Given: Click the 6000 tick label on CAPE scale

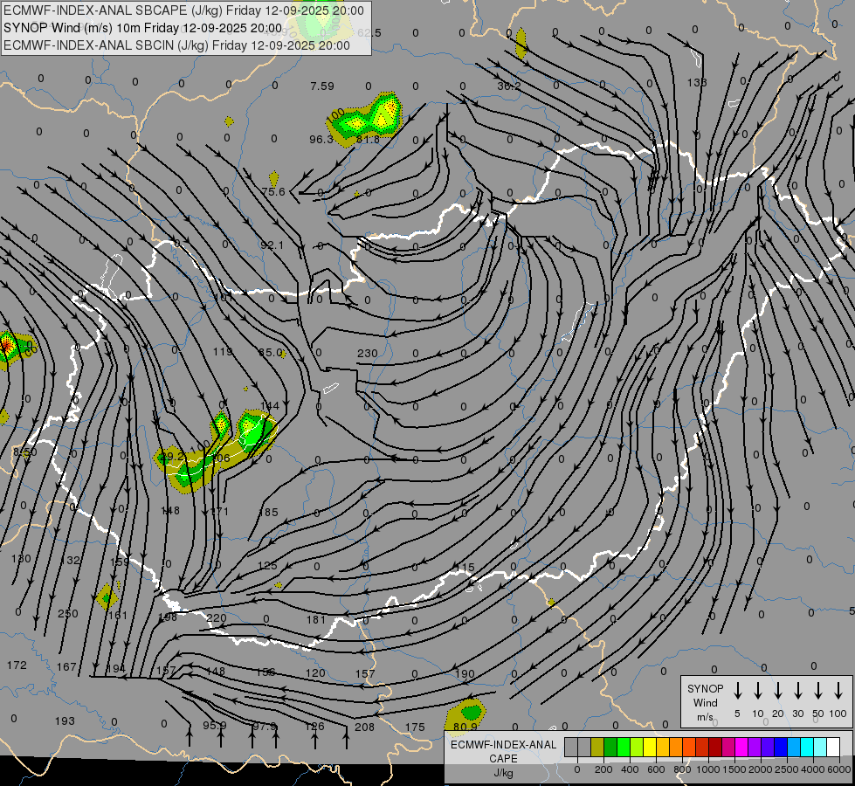Looking at the screenshot, I should point(838,769).
